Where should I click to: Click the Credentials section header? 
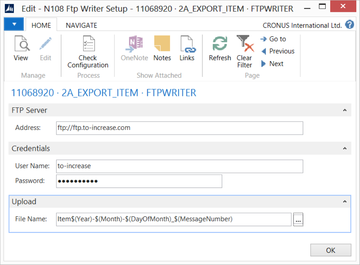coord(180,148)
